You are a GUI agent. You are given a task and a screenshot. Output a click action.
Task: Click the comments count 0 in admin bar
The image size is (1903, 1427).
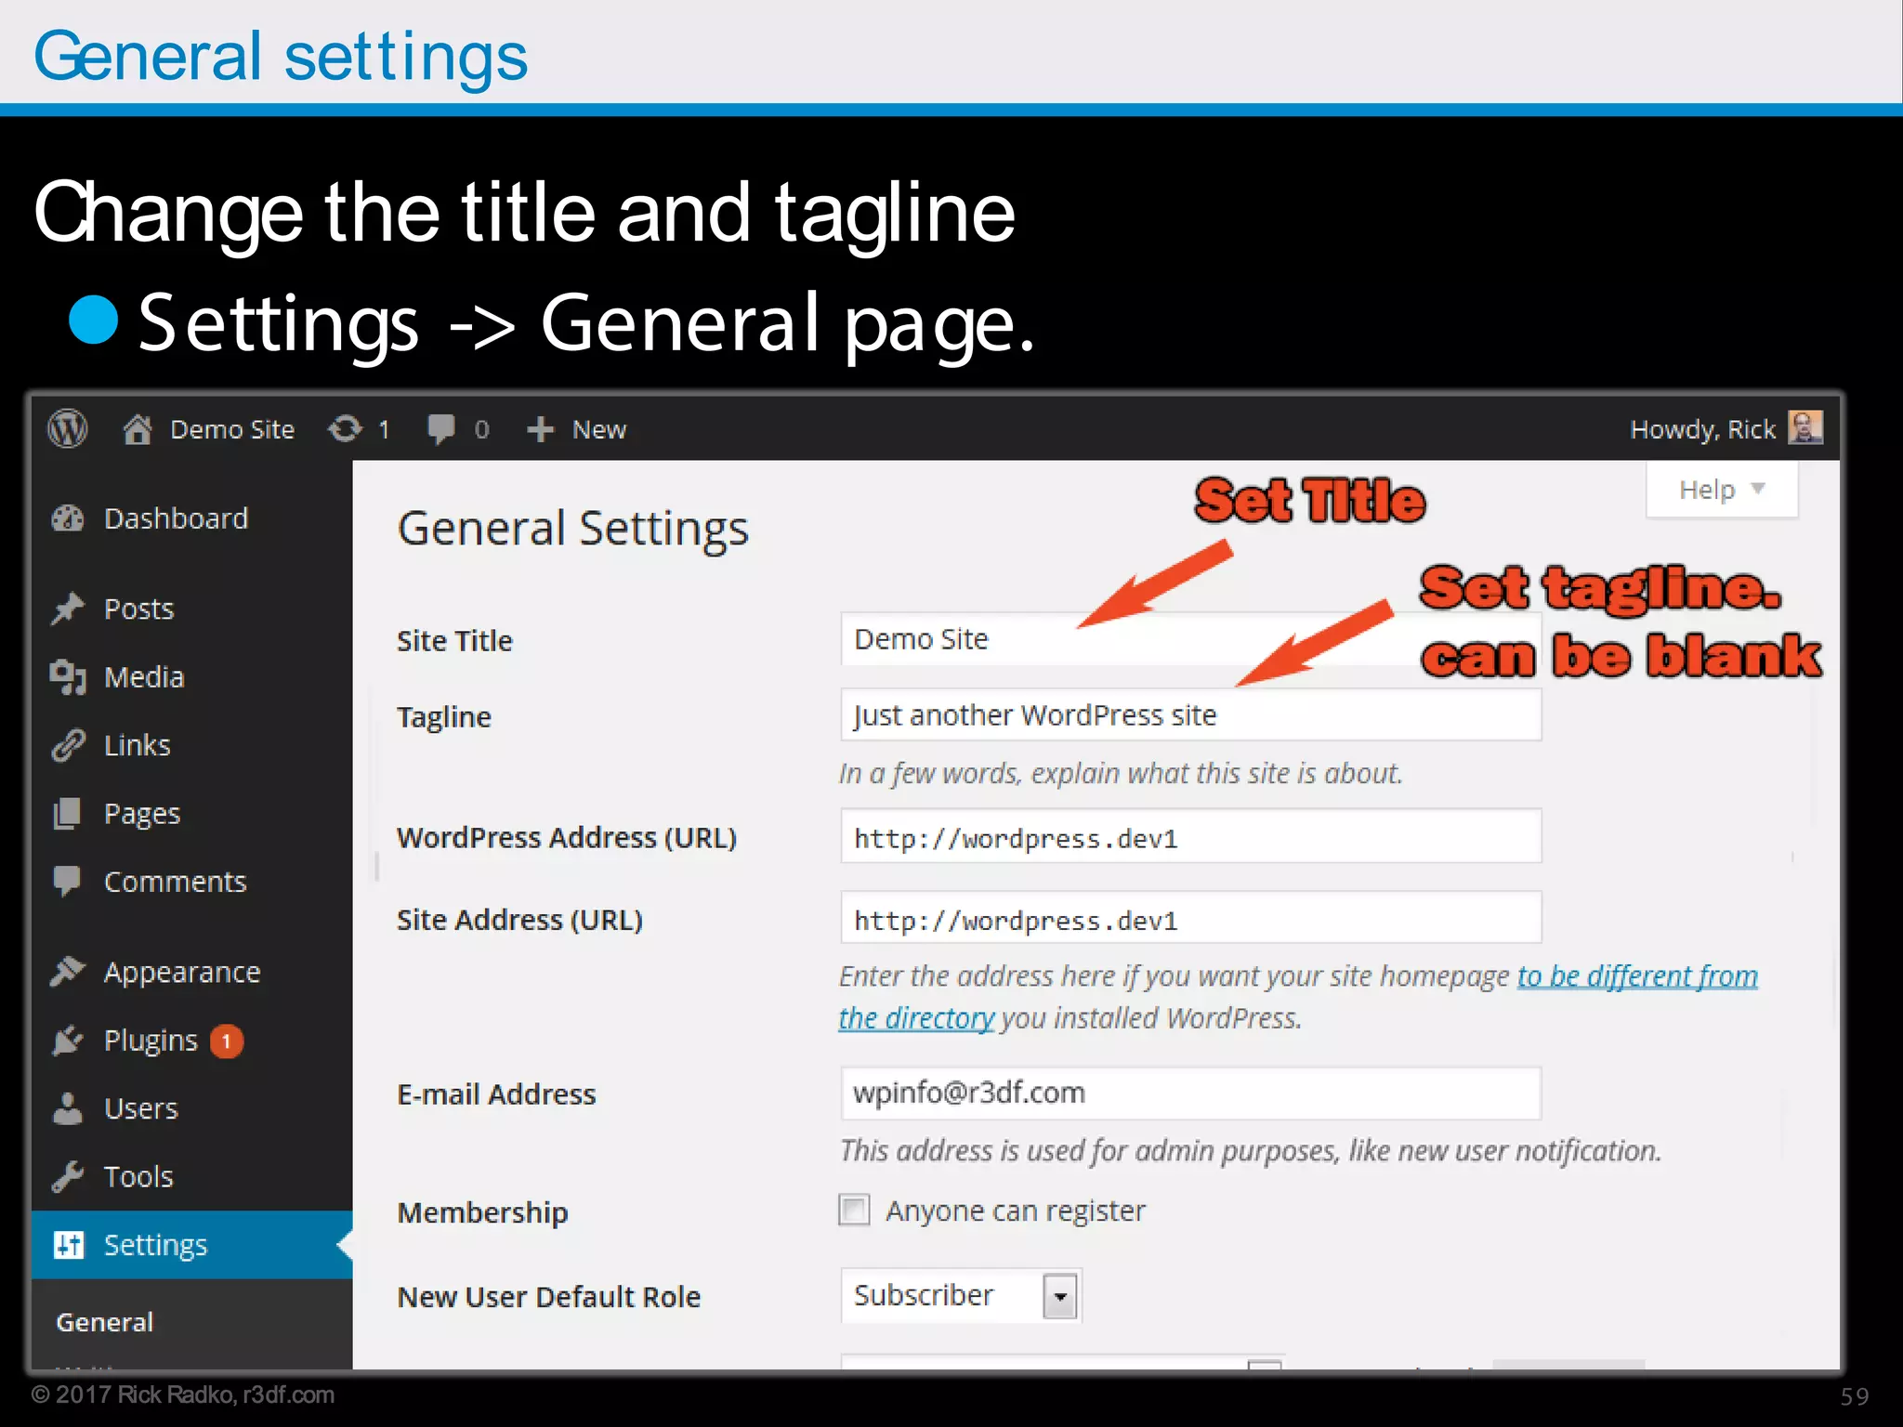[481, 429]
